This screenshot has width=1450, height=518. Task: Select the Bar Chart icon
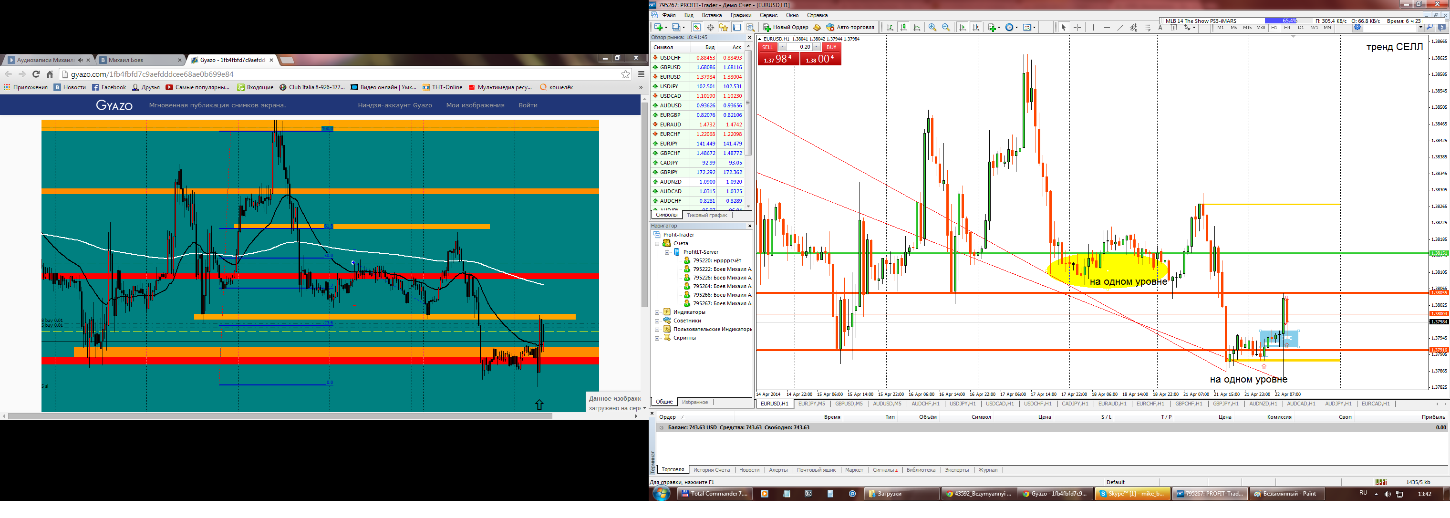point(890,27)
